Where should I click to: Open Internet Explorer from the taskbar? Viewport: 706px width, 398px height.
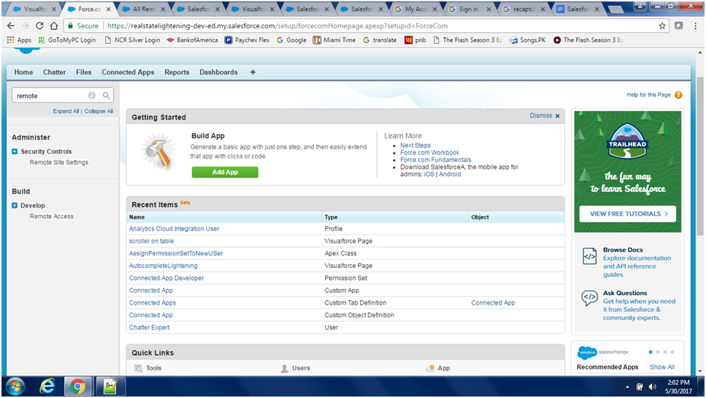(46, 386)
